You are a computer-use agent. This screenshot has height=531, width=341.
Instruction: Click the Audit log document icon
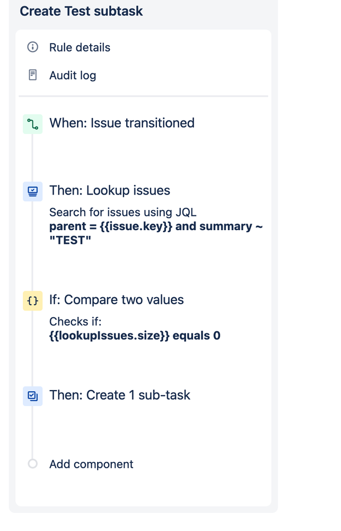click(x=32, y=75)
